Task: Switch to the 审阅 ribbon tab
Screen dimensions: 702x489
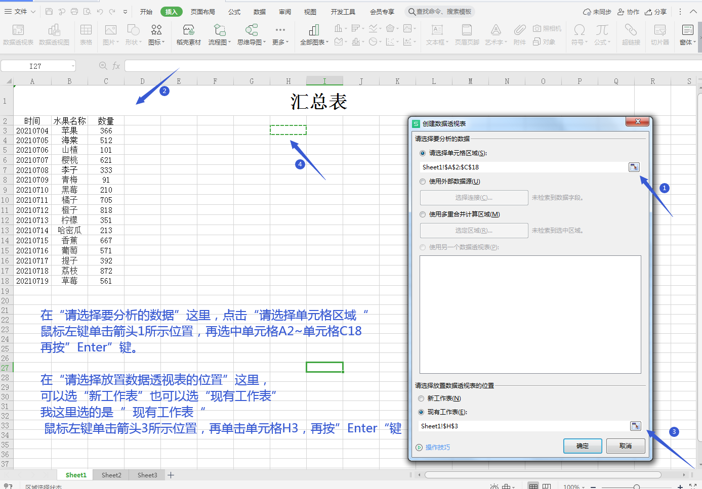Action: coord(285,12)
